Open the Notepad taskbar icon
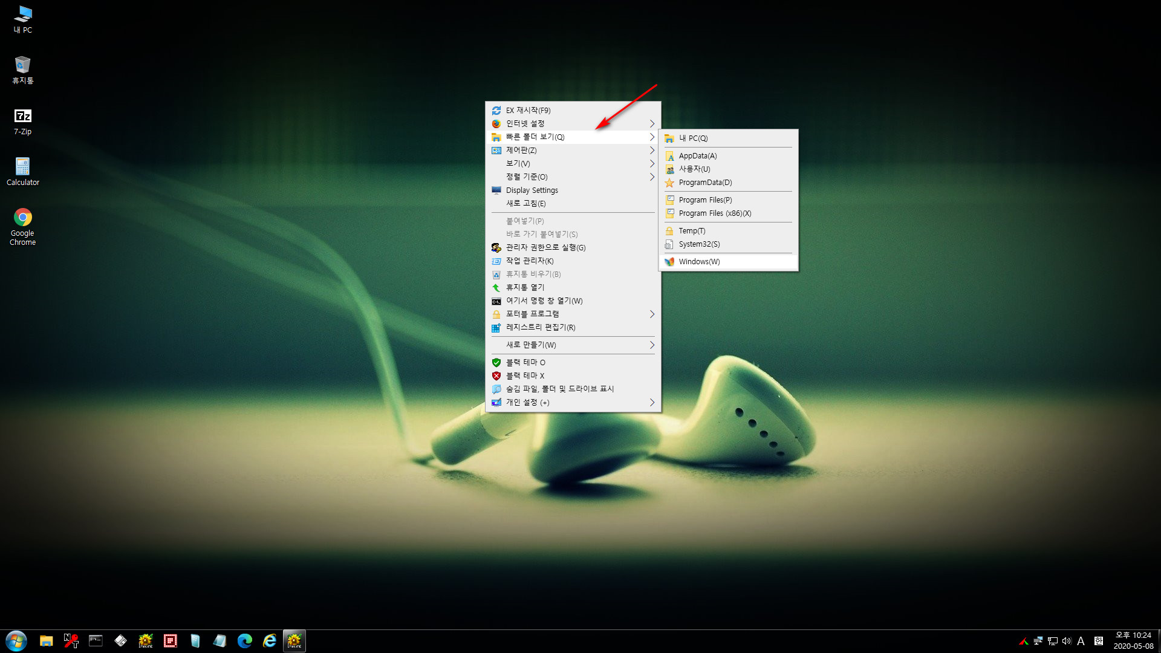1161x653 pixels. 220,641
